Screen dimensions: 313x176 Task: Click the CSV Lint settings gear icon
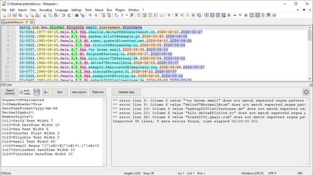click(x=306, y=92)
